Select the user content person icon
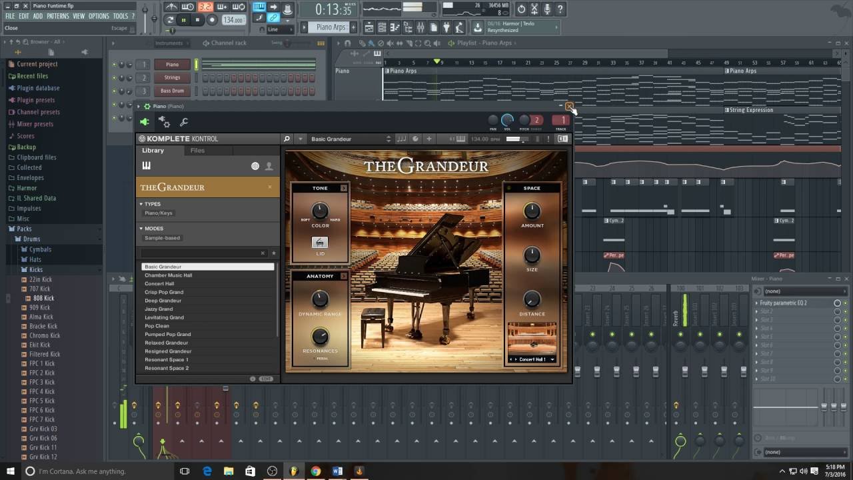This screenshot has width=853, height=480. point(269,166)
